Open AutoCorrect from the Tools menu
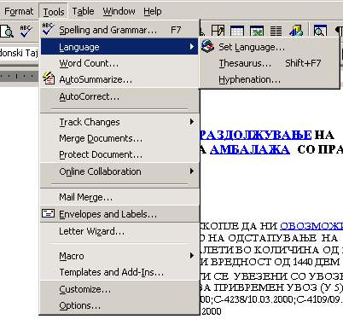Screen dimensions: 343x319 pos(119,96)
